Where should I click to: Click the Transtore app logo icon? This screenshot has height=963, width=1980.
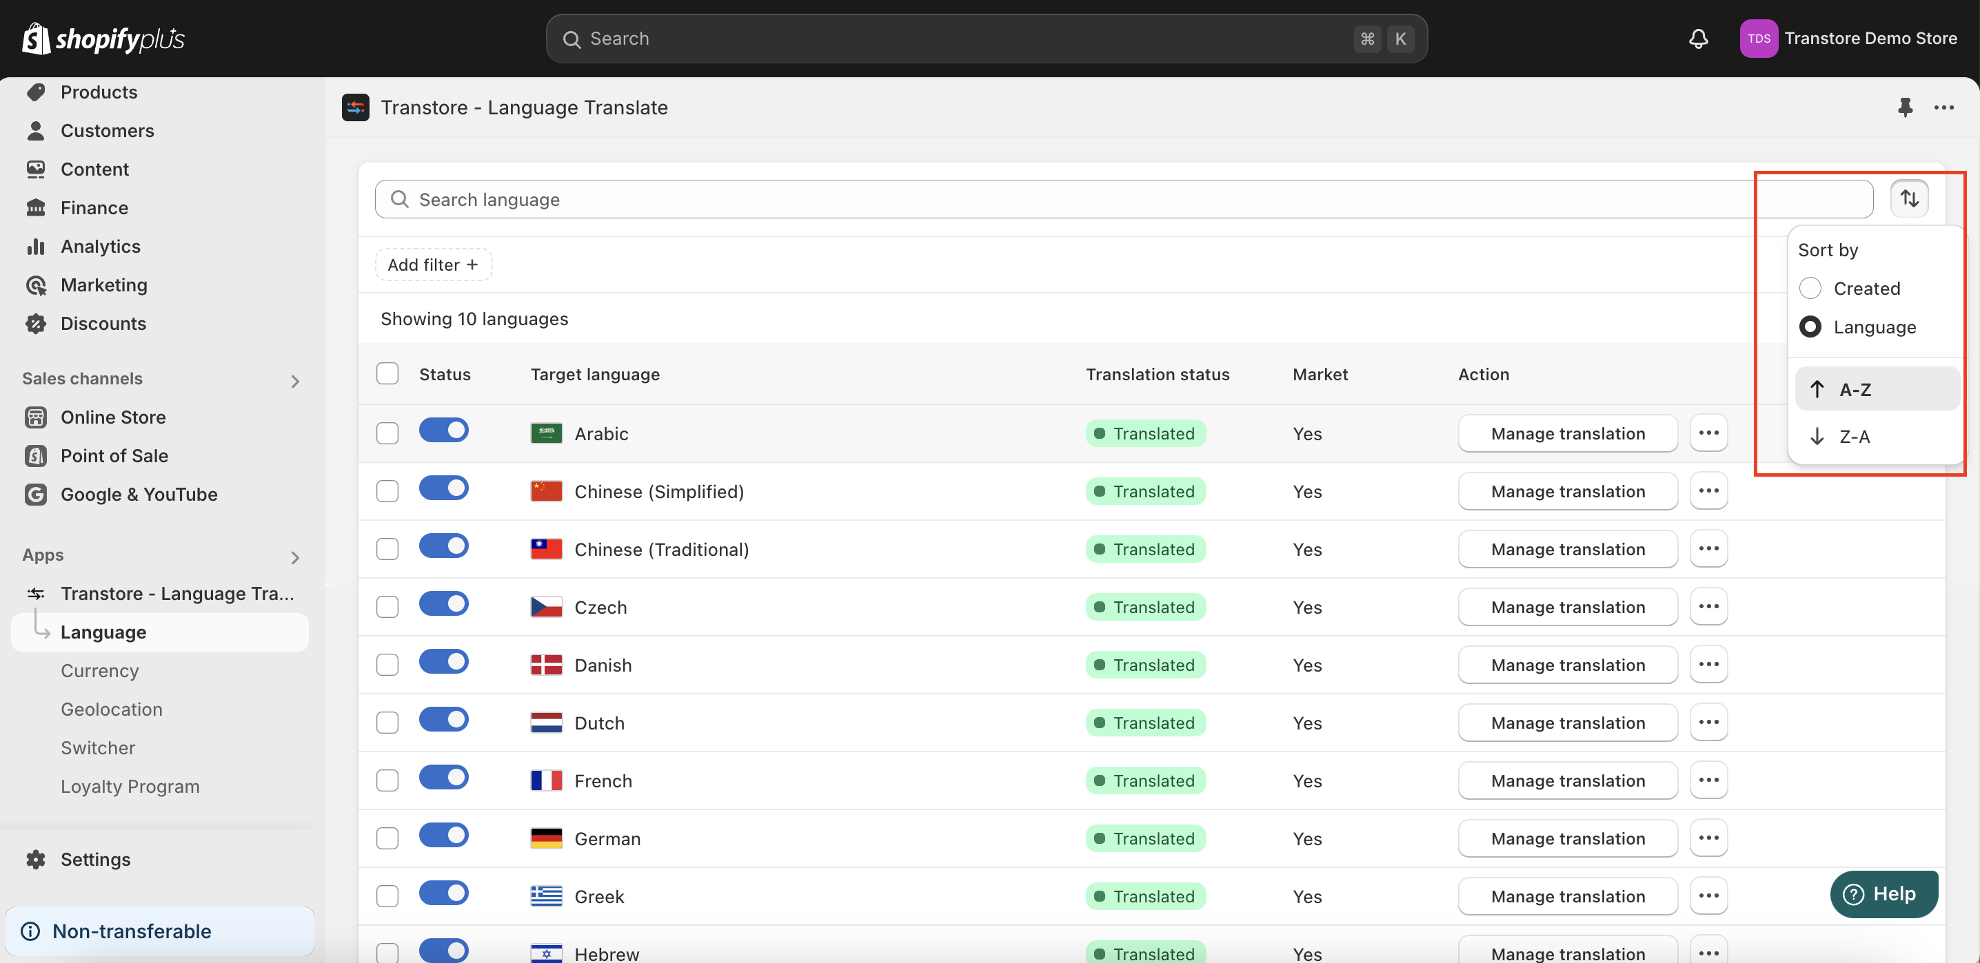tap(355, 107)
